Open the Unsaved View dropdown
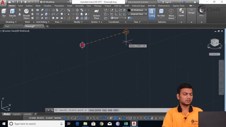The width and height of the screenshot is (226, 127). (x=137, y=14)
